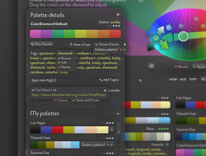
Task: Select the red swatch in the palette strip
Action: 115,34
